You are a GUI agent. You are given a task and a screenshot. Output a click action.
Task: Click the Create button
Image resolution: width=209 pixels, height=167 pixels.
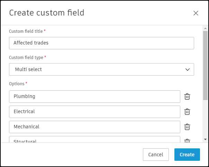click(x=187, y=155)
